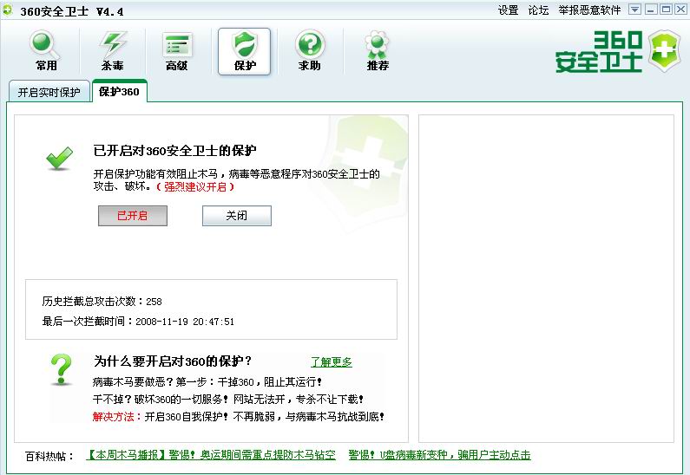Click the 已开启对360安全卫士的保护 heading
690x475 pixels.
pos(174,151)
